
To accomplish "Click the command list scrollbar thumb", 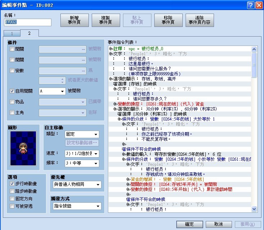I will tap(254, 65).
